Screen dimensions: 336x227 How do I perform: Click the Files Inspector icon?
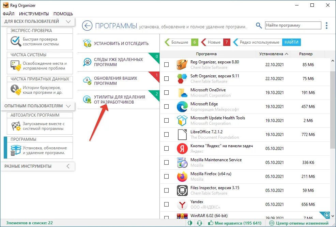coord(182,190)
